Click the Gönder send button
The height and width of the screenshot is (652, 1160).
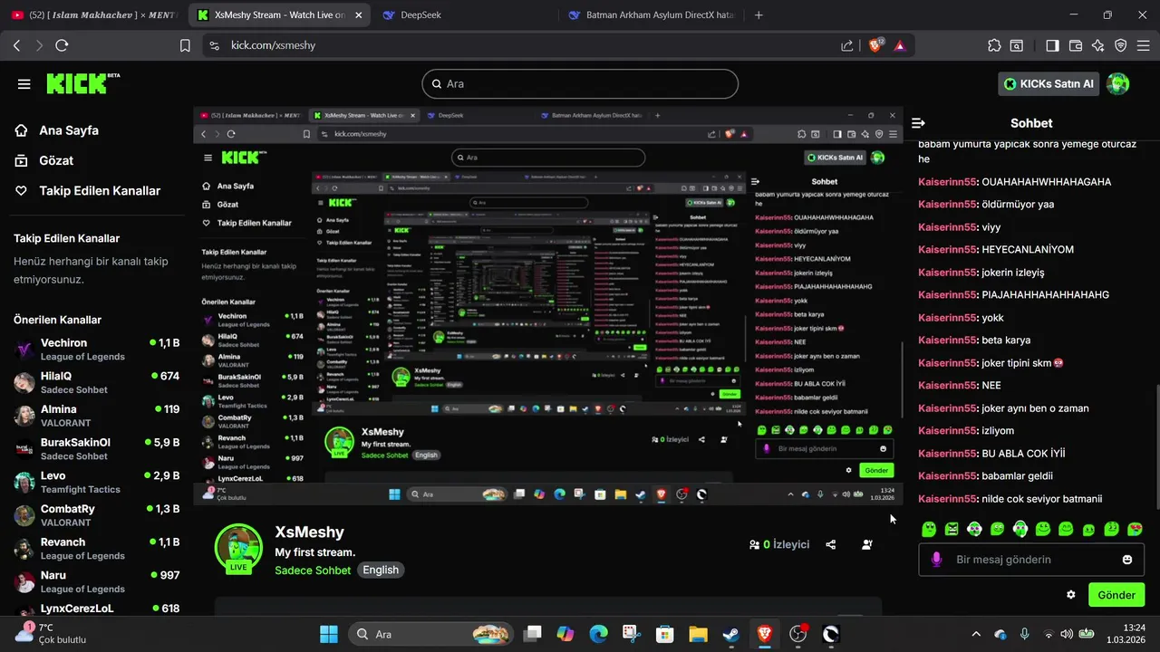1116,595
